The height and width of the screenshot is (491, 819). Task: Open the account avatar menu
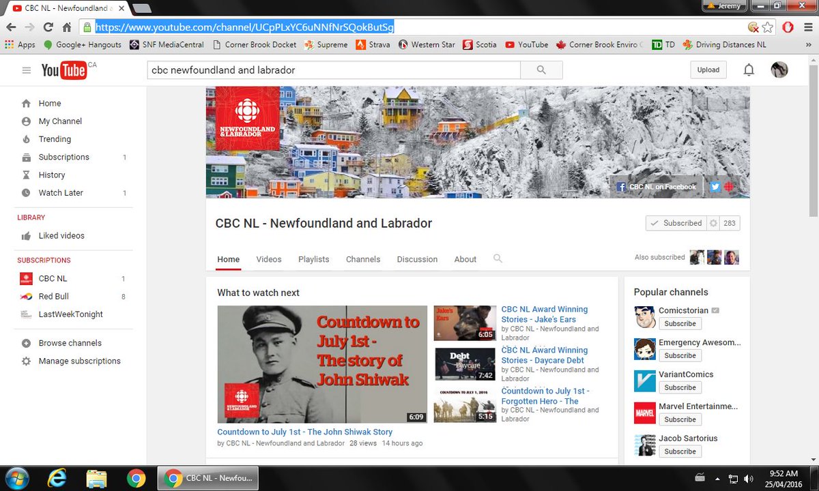pyautogui.click(x=779, y=70)
